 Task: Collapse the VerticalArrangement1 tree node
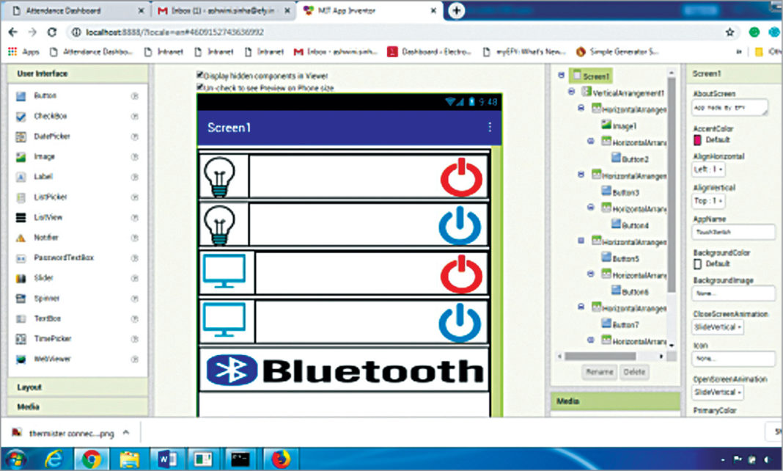point(572,92)
